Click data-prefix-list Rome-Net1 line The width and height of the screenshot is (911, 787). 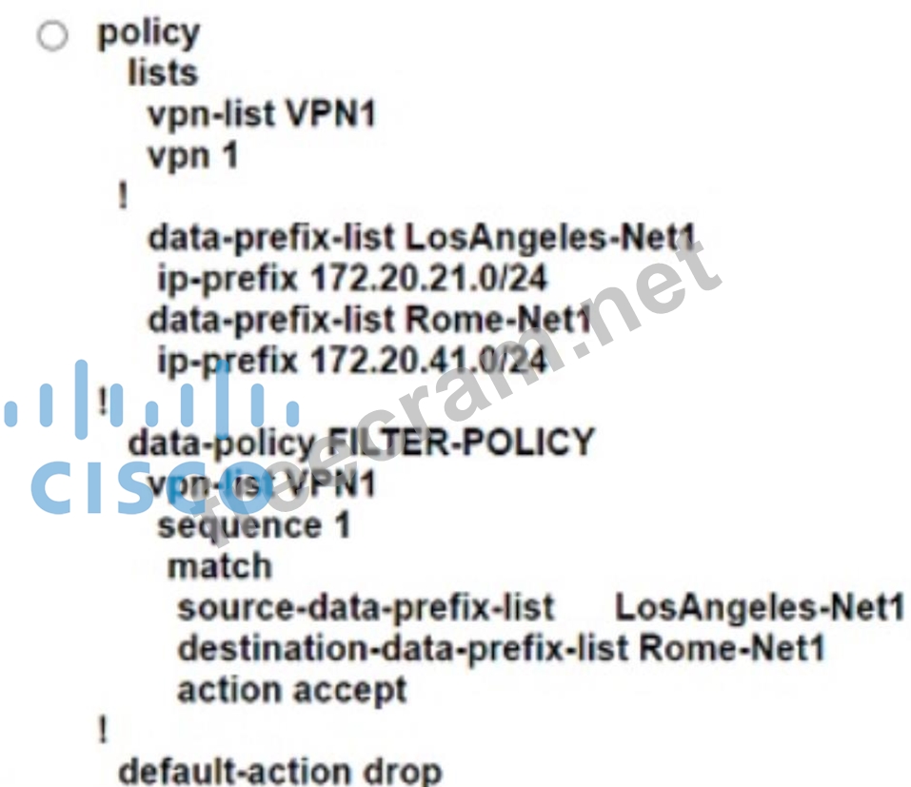click(x=369, y=320)
